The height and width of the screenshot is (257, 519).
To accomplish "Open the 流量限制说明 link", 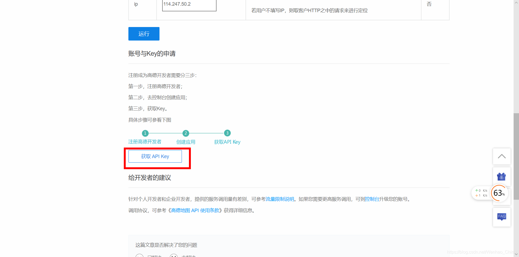I will (280, 199).
